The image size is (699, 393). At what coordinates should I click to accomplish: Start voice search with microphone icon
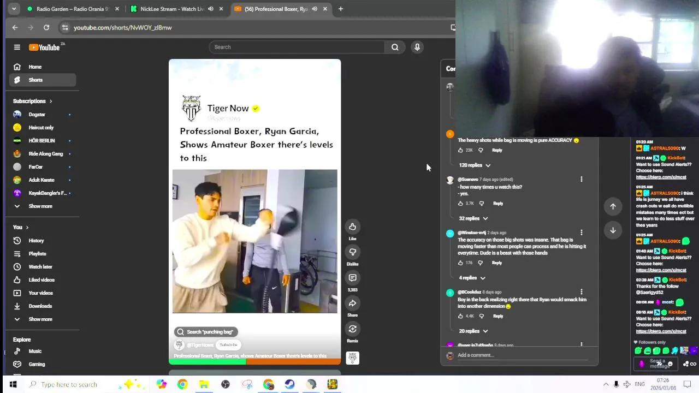417,47
